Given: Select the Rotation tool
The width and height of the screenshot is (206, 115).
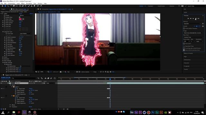Looking at the screenshot, I should pos(11,6).
